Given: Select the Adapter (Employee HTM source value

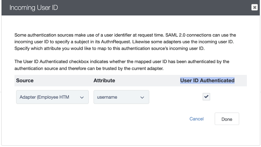Looking at the screenshot, I should (x=44, y=97).
